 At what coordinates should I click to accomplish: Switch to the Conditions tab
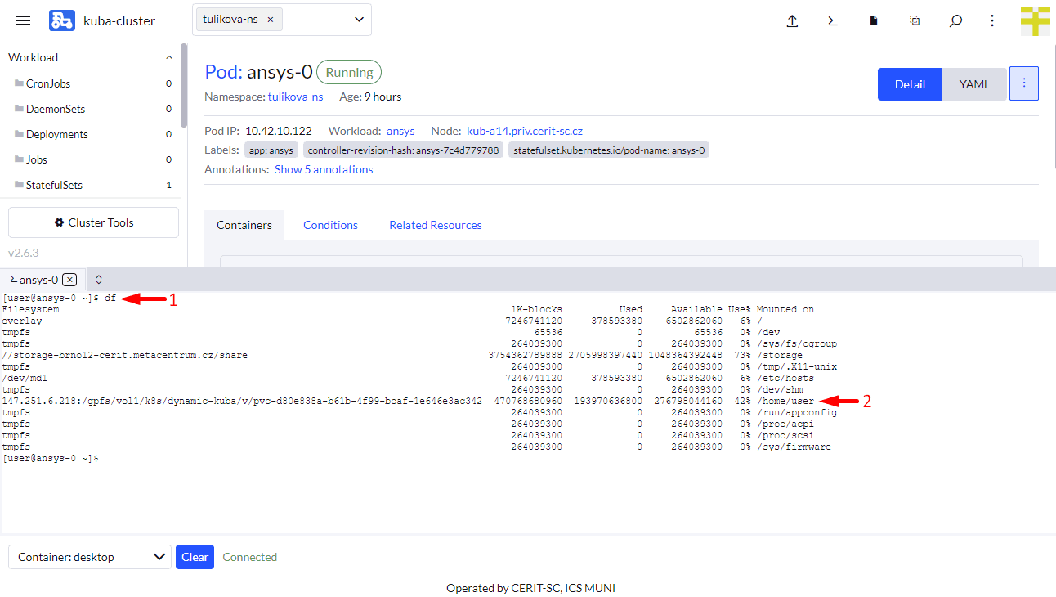pyautogui.click(x=330, y=225)
